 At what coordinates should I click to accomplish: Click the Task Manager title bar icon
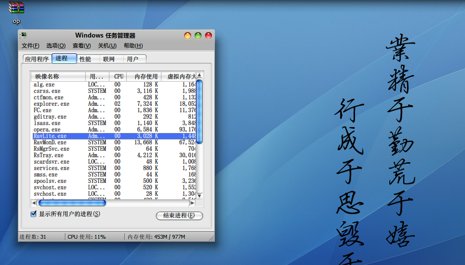(x=23, y=36)
